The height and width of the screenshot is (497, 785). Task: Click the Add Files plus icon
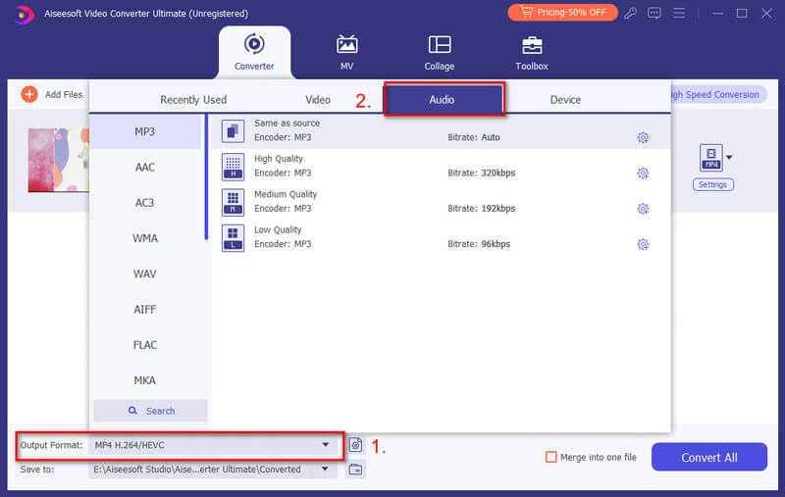click(28, 94)
